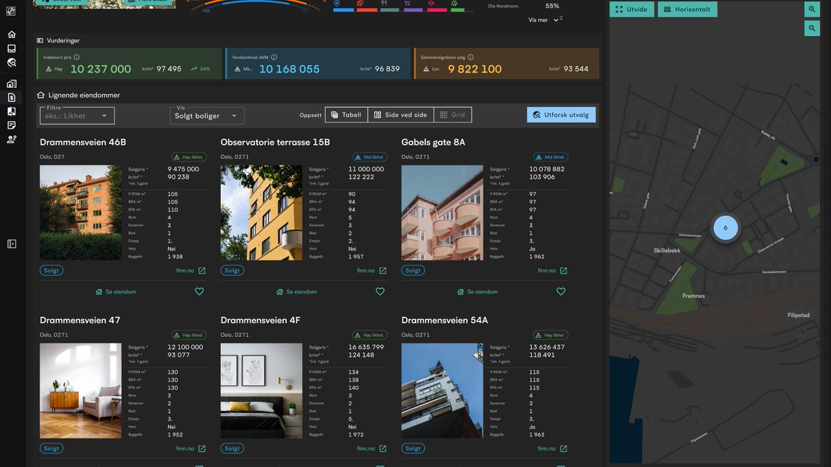
Task: Click the Drammensveien 4F card title
Action: (260, 320)
